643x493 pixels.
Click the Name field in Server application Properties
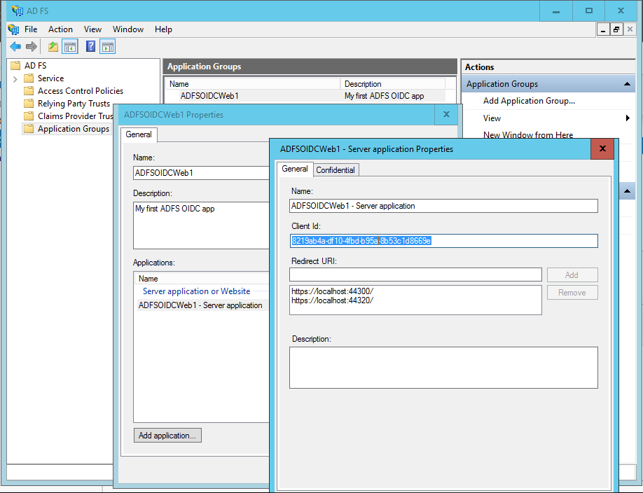click(x=443, y=206)
